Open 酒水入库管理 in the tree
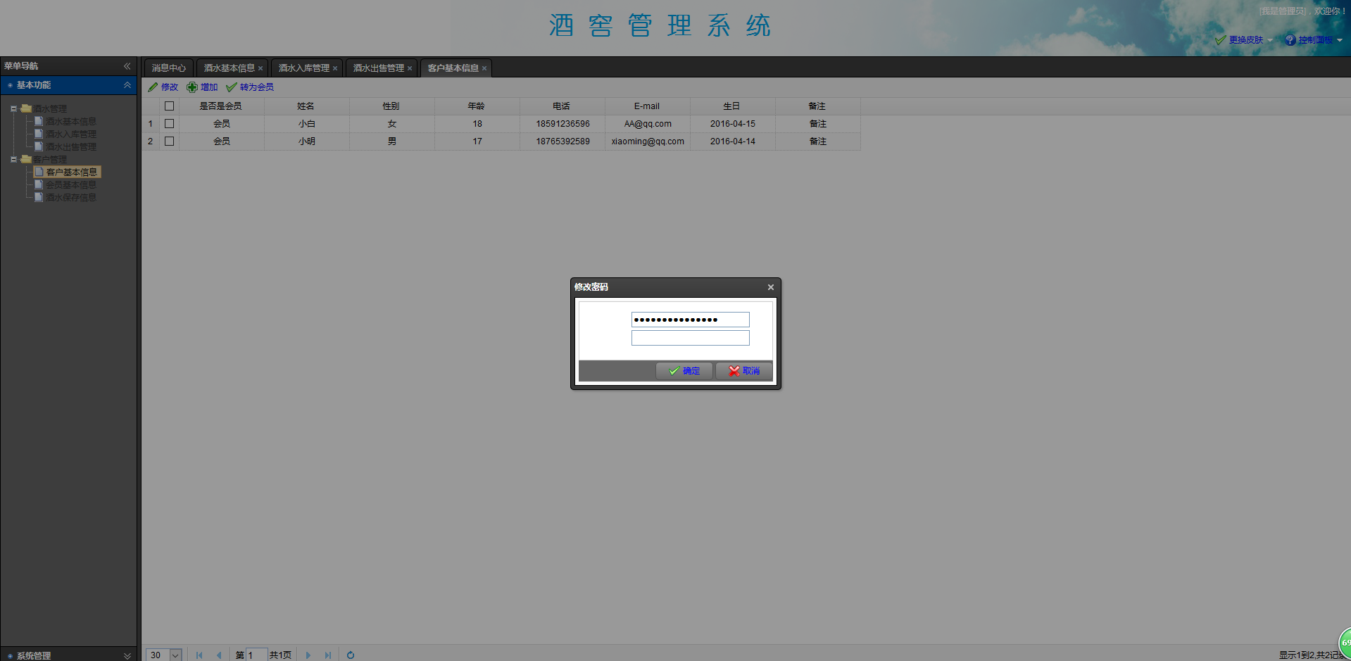The height and width of the screenshot is (661, 1351). (x=71, y=134)
